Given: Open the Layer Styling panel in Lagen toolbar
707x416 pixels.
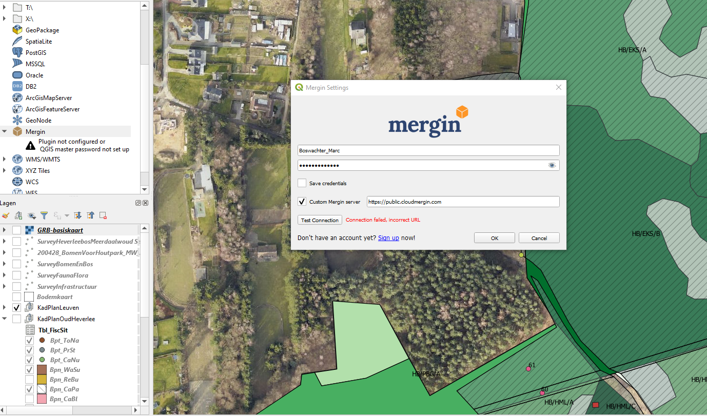Looking at the screenshot, I should (6, 215).
